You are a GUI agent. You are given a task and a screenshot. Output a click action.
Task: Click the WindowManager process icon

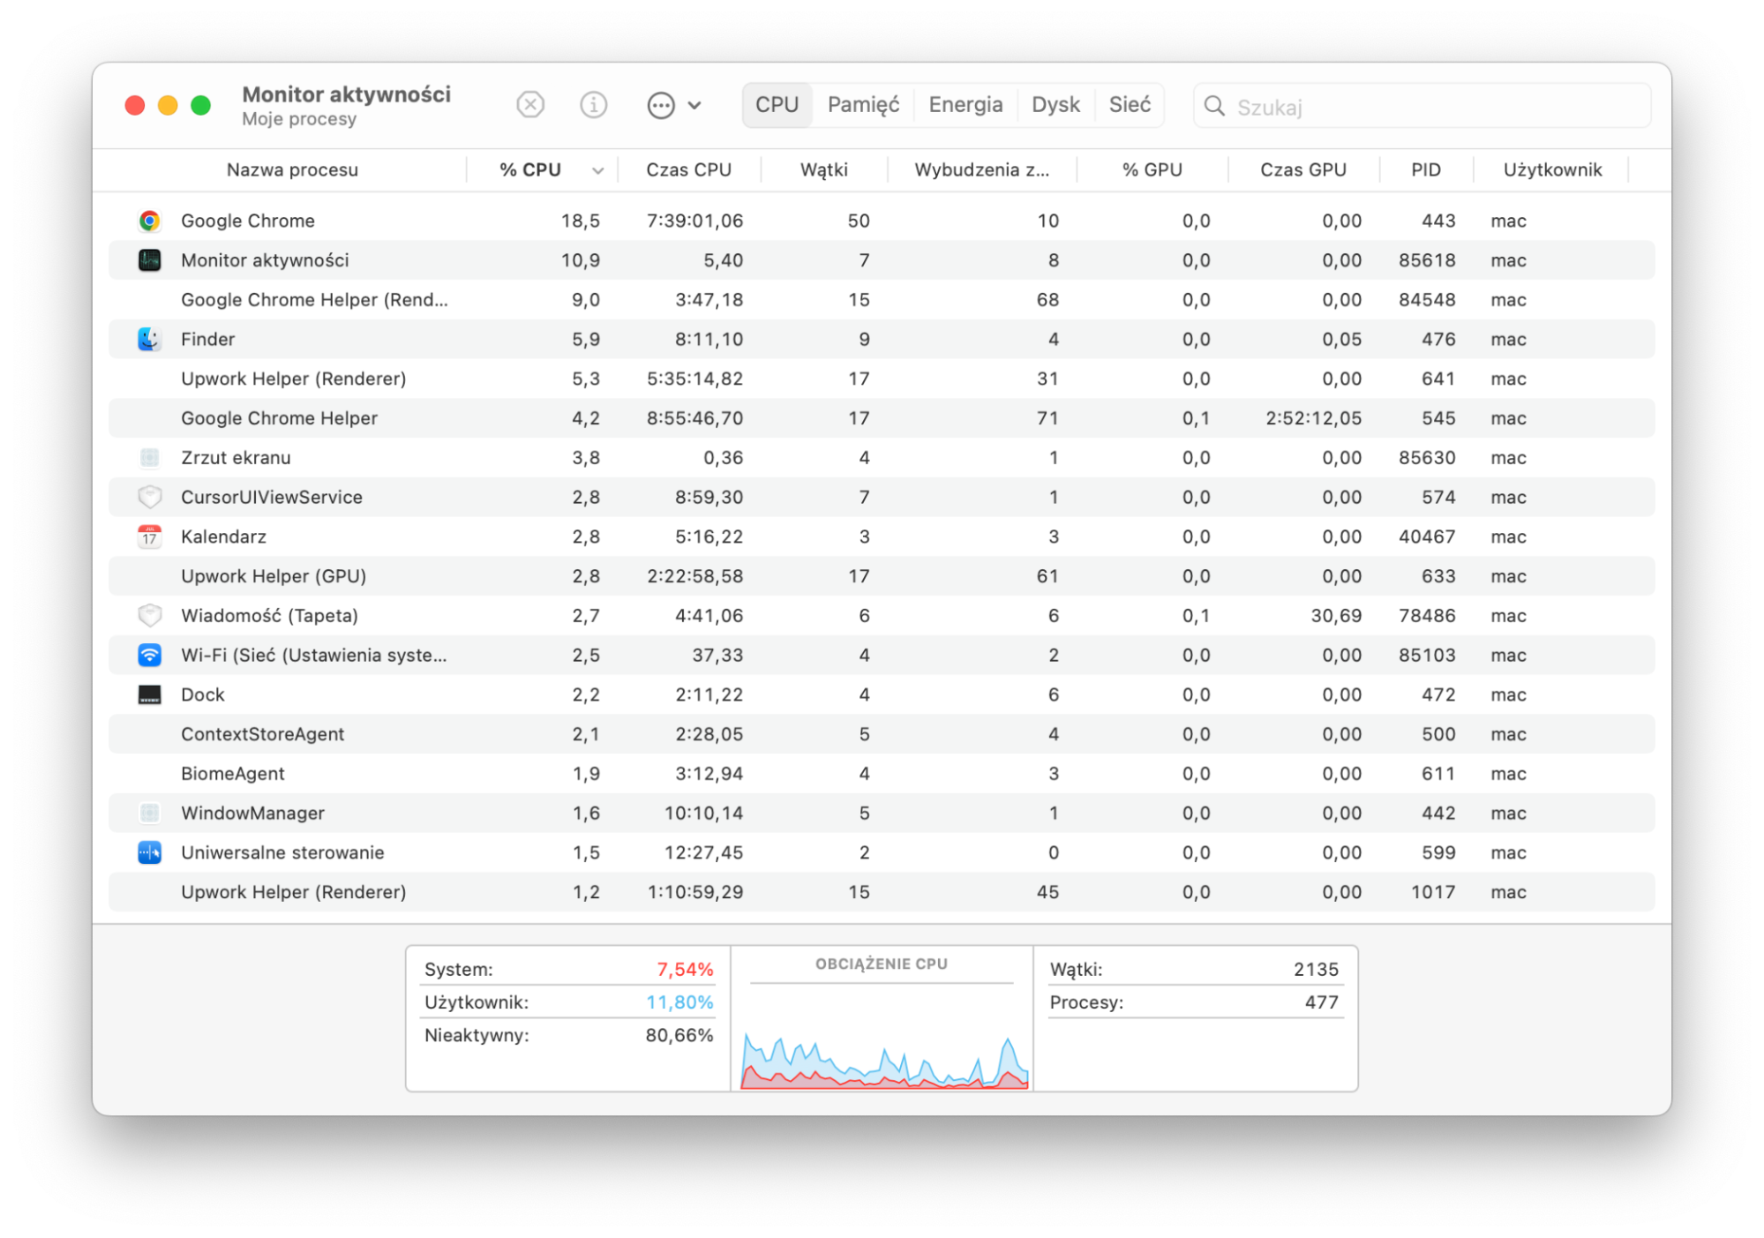tap(149, 813)
